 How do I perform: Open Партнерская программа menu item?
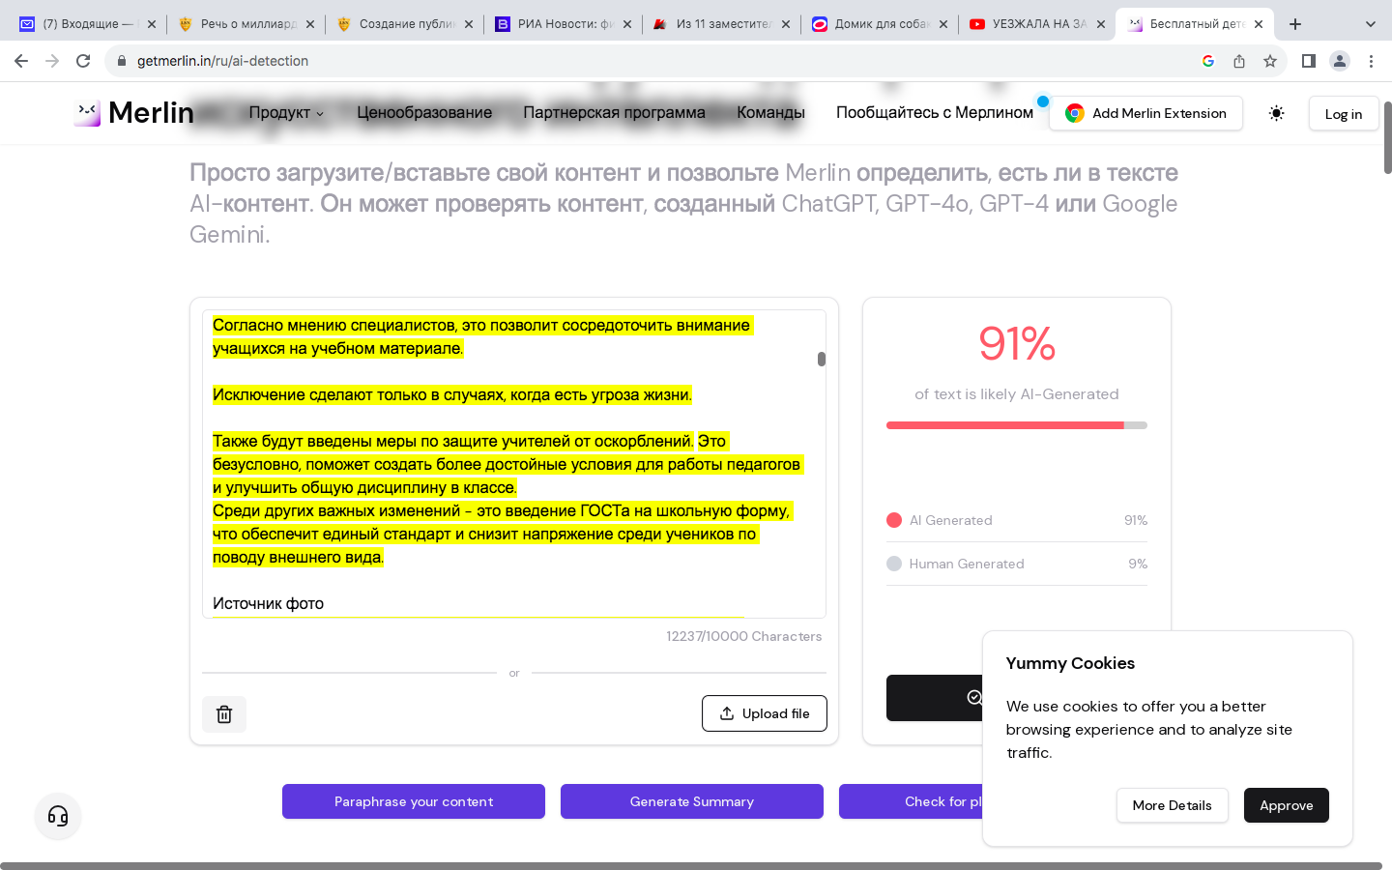pyautogui.click(x=614, y=113)
